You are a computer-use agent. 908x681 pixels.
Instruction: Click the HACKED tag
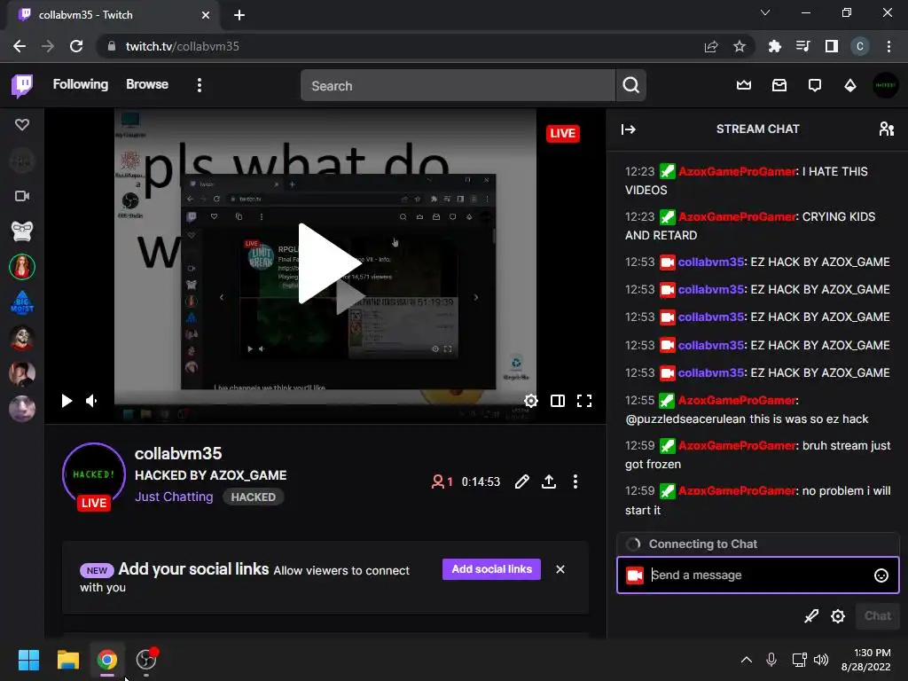253,497
